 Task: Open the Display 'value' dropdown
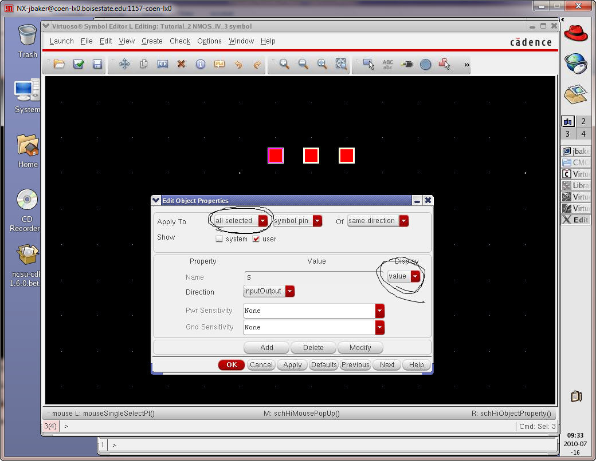tap(415, 276)
